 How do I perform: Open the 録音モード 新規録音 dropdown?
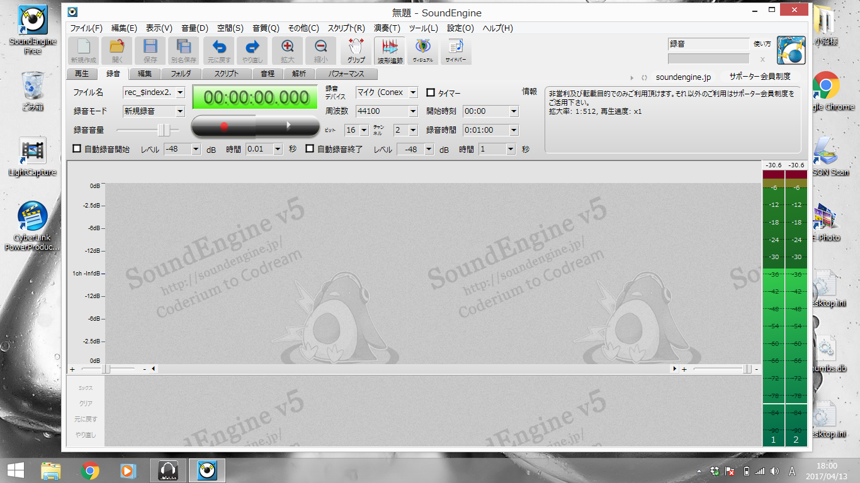click(x=180, y=111)
